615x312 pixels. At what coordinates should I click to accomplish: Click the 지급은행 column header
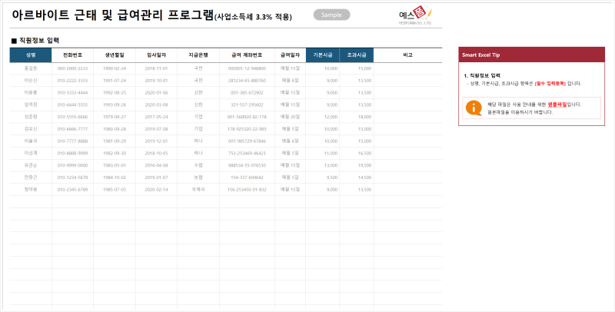point(198,55)
